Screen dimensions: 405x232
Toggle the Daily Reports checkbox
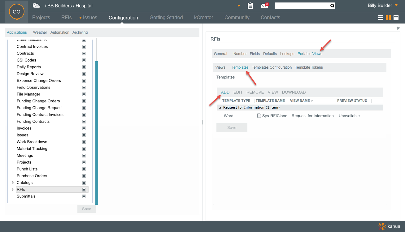point(84,67)
